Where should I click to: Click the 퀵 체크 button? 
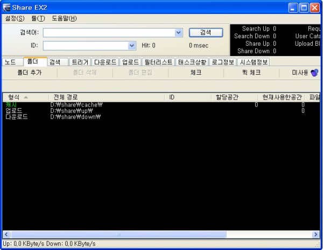click(x=251, y=73)
